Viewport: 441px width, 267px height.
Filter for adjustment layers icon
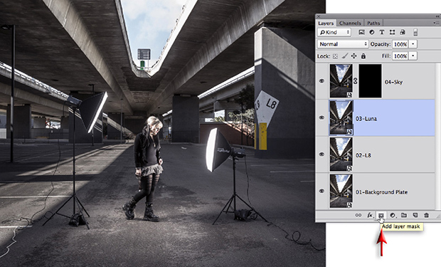point(372,32)
